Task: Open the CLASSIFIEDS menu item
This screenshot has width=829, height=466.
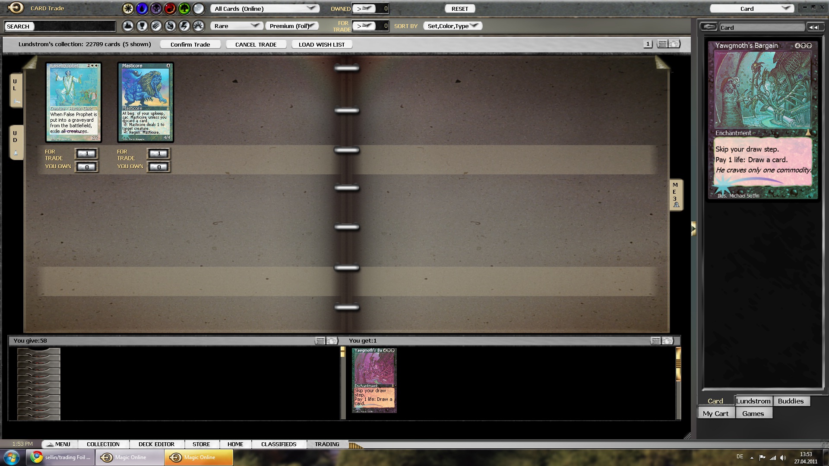Action: click(x=278, y=444)
